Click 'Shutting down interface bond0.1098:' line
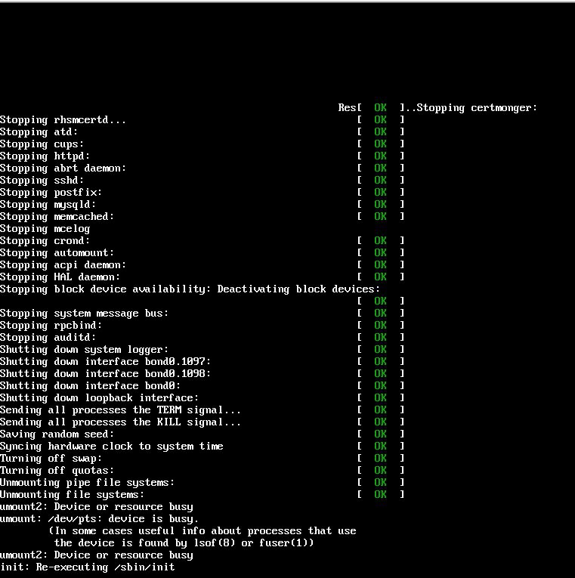Viewport: 575px width, 578px height. point(106,374)
